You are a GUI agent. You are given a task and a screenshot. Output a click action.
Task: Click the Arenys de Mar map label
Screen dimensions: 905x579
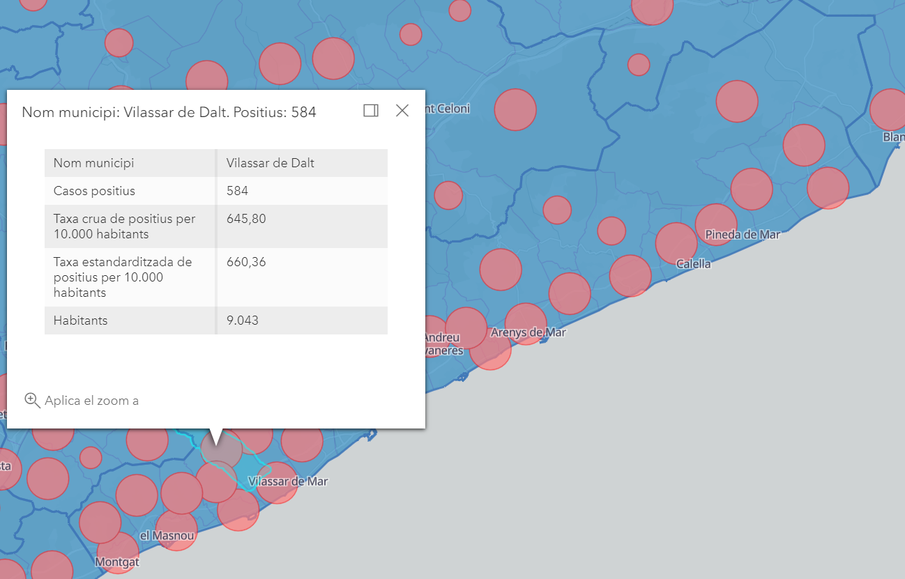(528, 332)
